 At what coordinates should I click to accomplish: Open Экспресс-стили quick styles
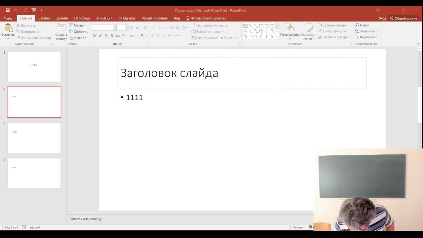(x=308, y=32)
